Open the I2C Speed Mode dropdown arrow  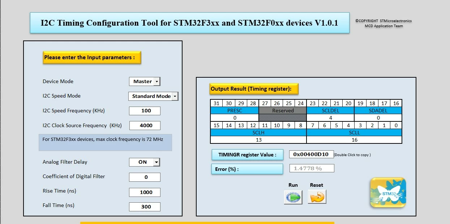175,96
